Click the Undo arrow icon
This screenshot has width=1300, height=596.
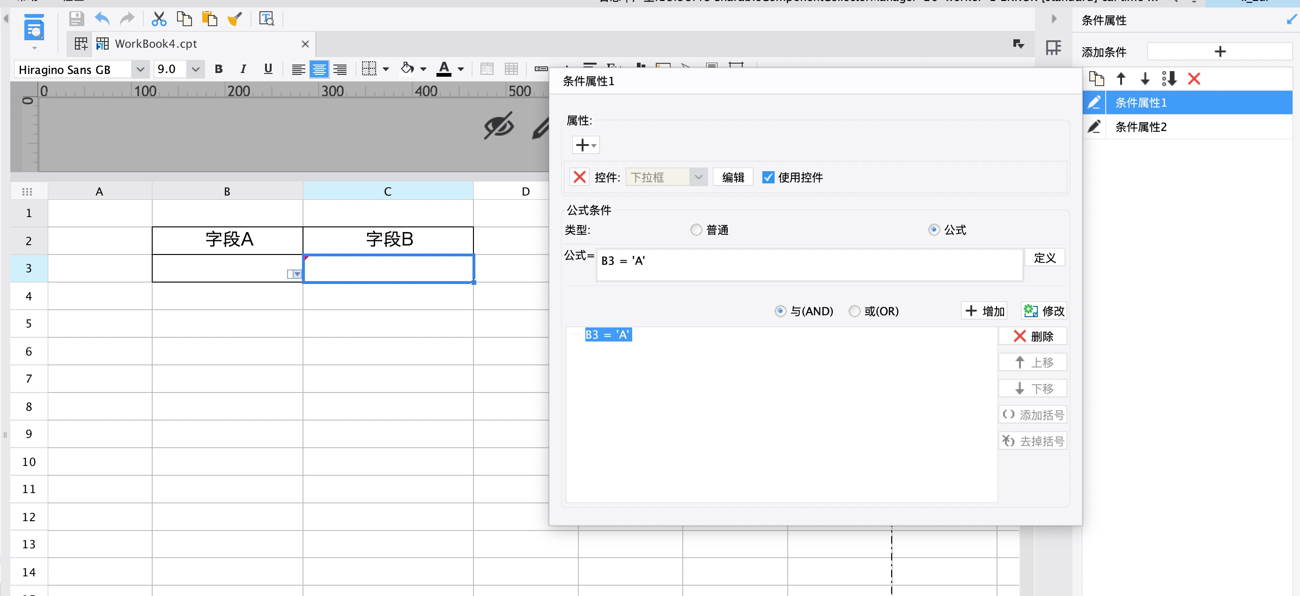(x=102, y=19)
